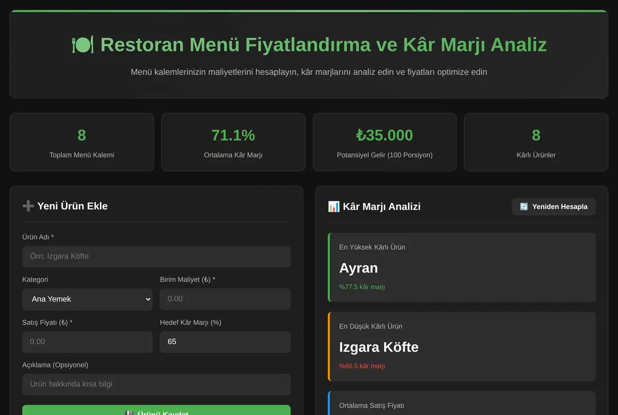Click the %77.5 kâr marjı text
The width and height of the screenshot is (618, 415).
pos(362,287)
